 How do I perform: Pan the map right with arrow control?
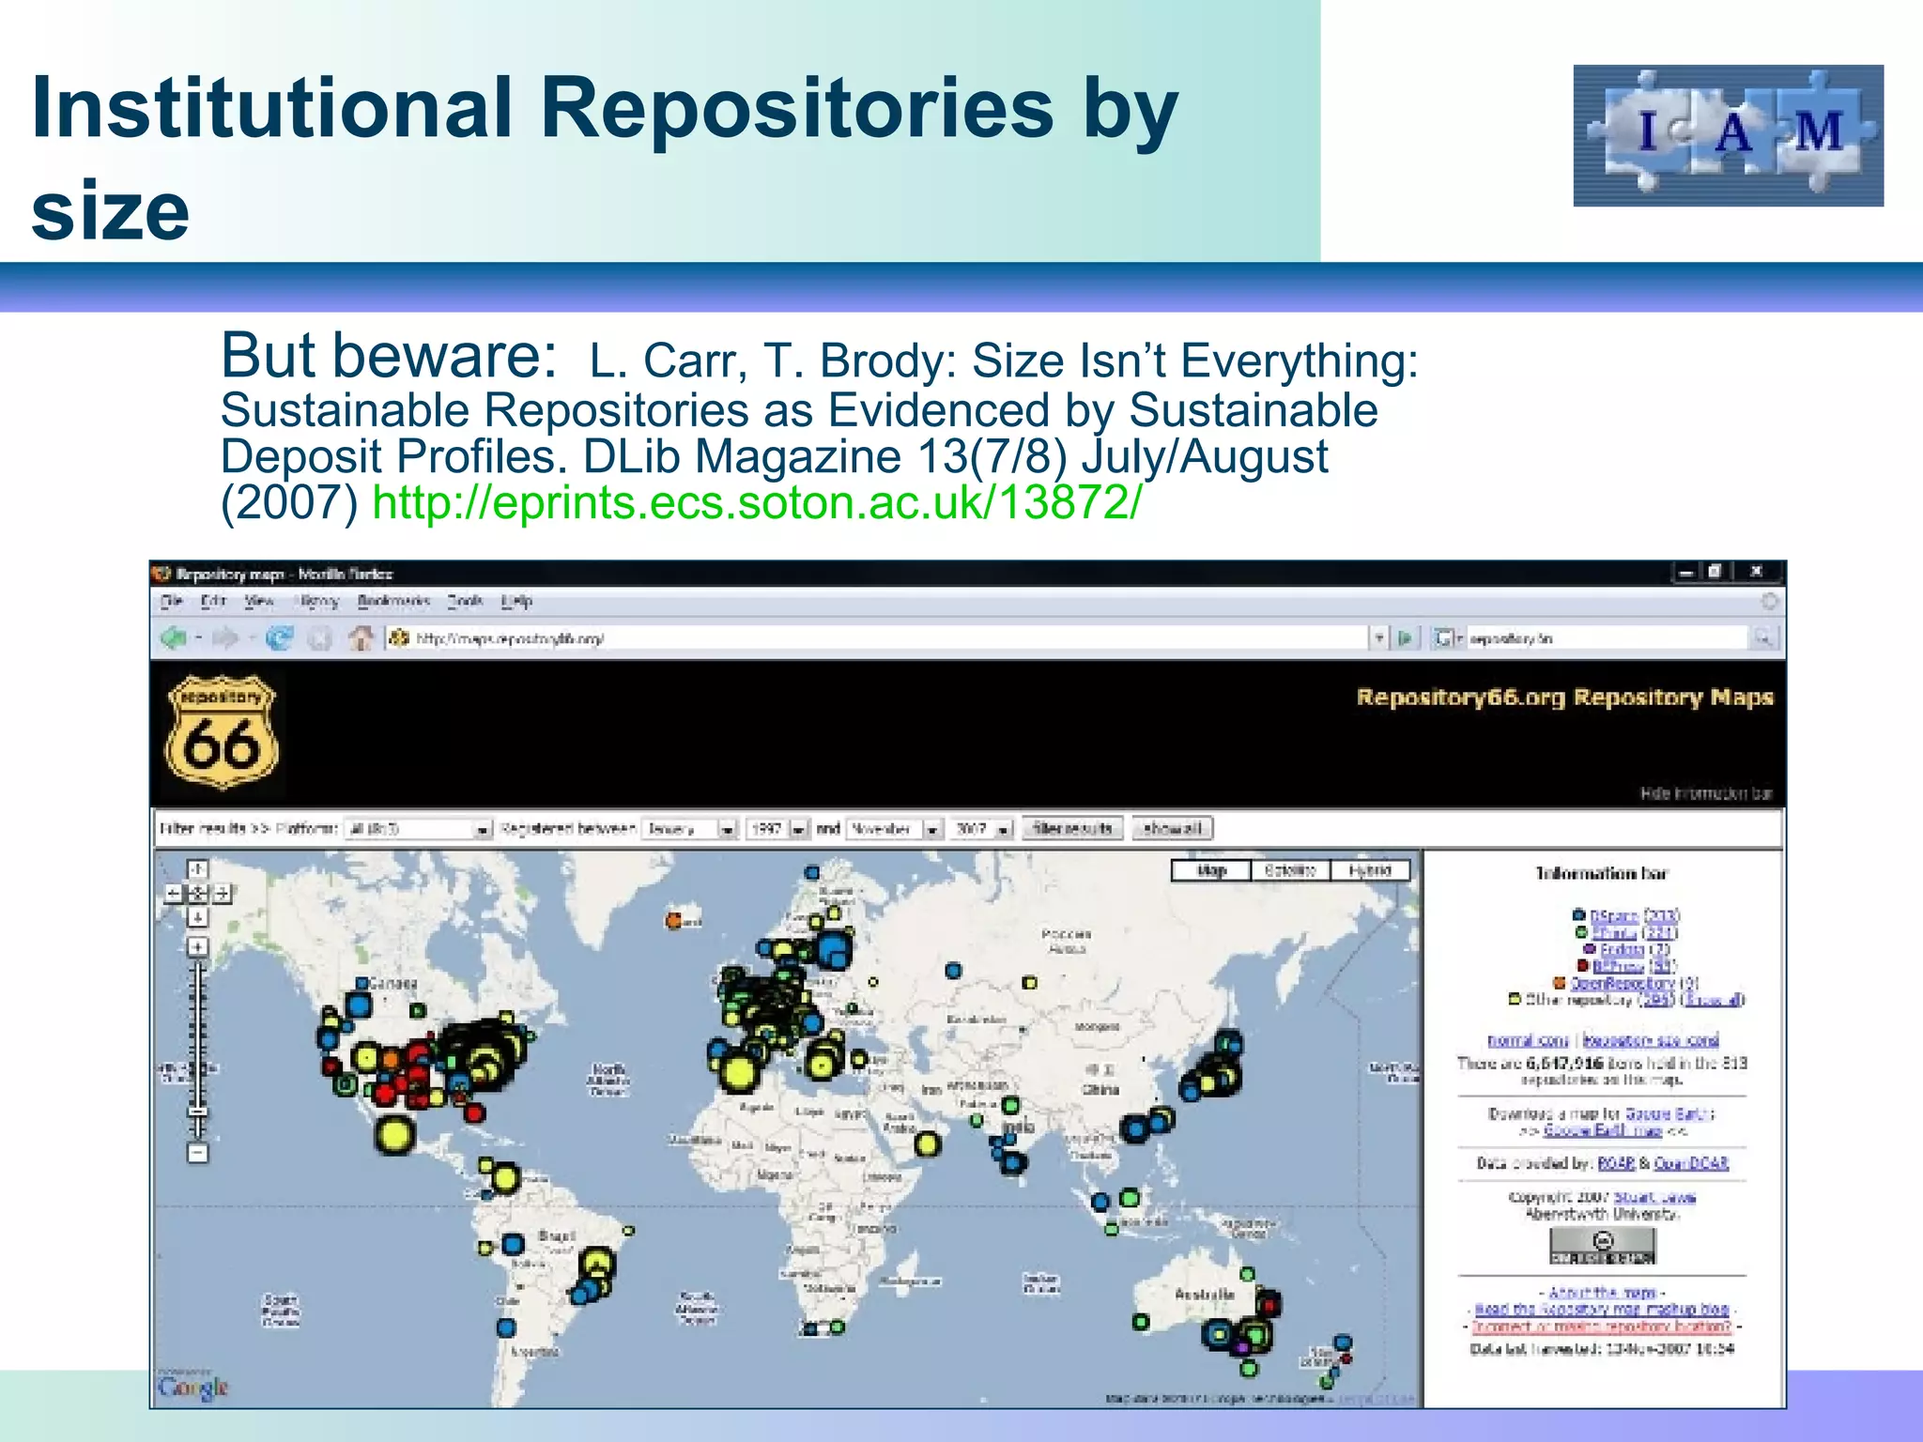pyautogui.click(x=222, y=893)
